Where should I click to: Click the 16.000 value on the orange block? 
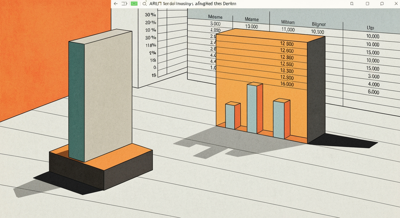pos(287,84)
